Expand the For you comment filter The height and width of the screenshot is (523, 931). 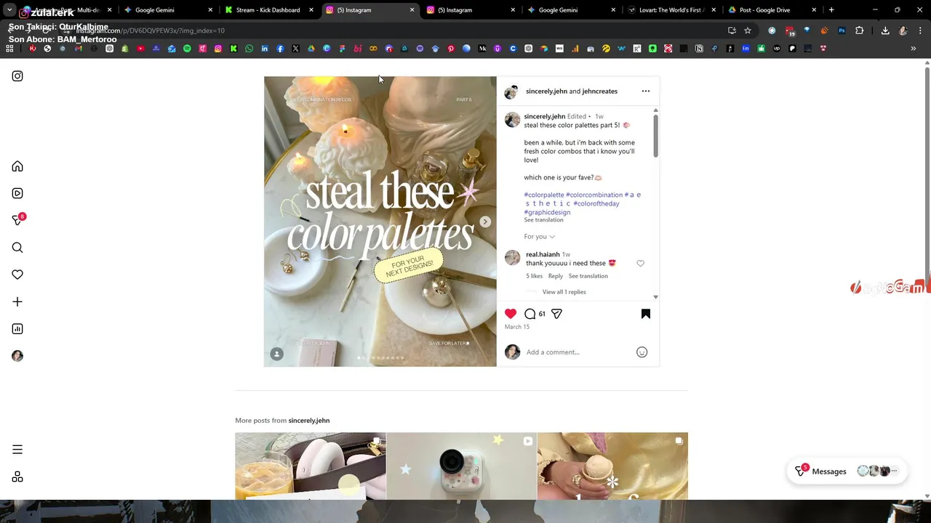coord(539,237)
